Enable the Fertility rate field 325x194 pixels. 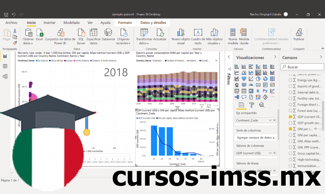pos(290,98)
